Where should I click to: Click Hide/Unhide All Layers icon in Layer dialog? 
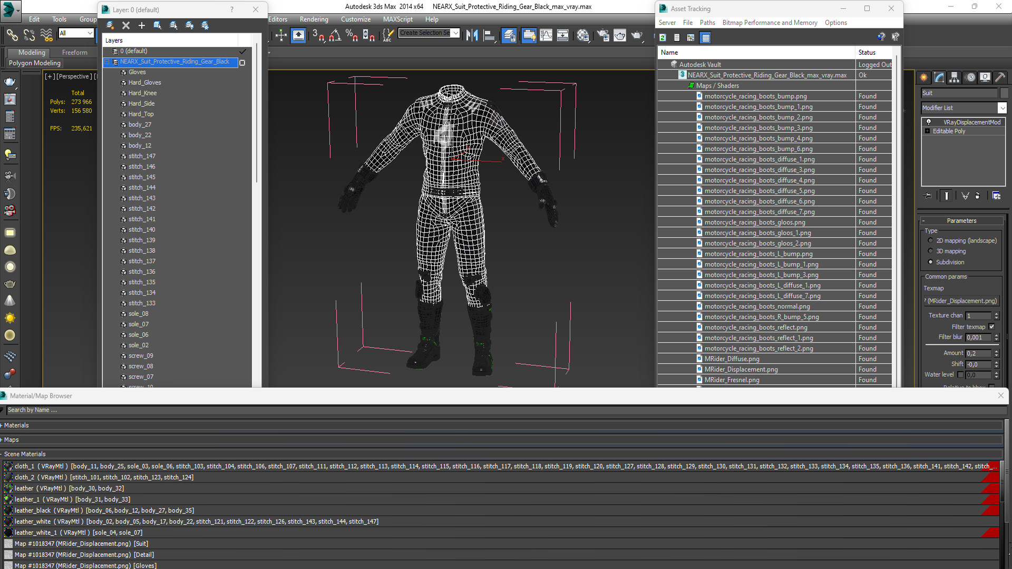(x=189, y=25)
